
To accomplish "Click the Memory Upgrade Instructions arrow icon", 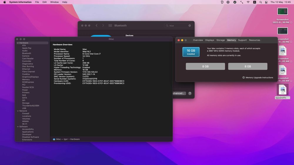I will [243, 77].
